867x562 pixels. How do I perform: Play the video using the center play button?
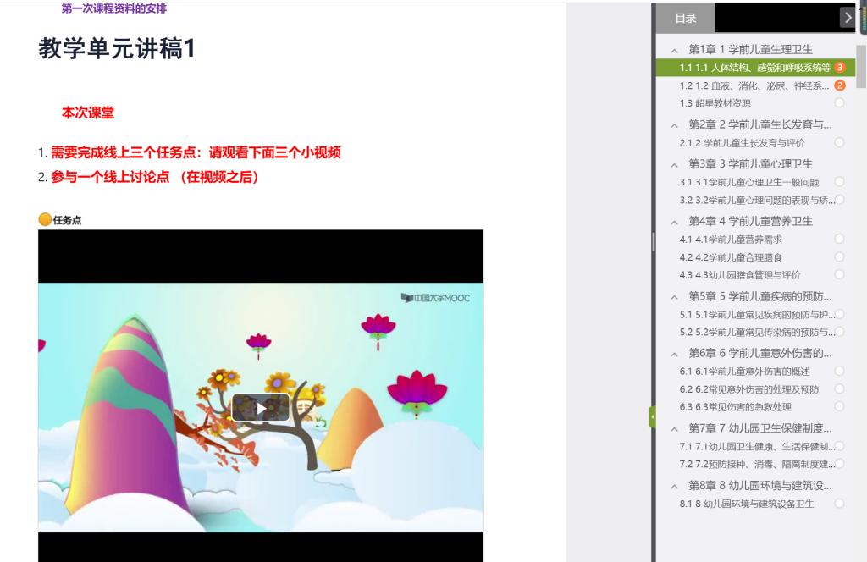[x=261, y=407]
